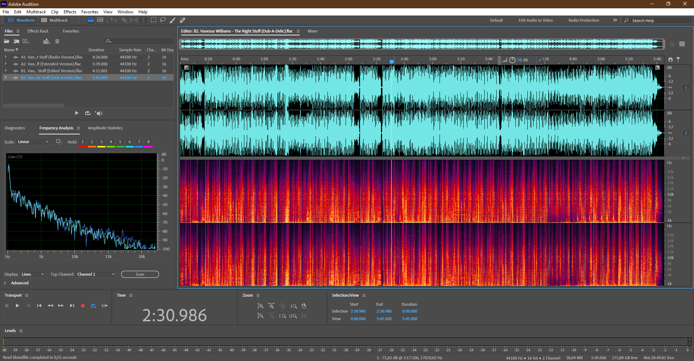
Task: Click the Play transport button
Action: (x=17, y=306)
